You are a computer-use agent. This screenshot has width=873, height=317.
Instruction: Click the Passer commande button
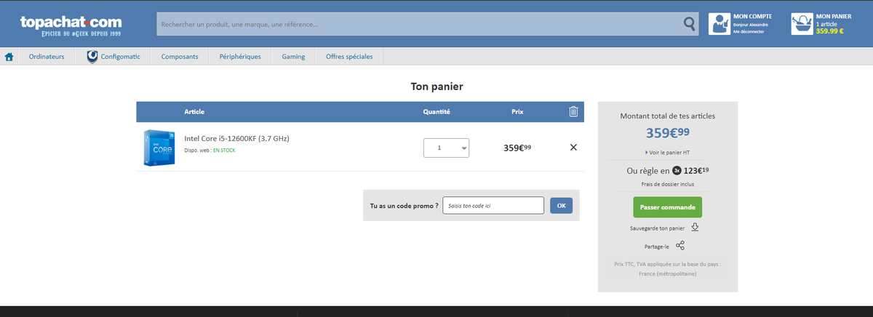[x=667, y=207]
